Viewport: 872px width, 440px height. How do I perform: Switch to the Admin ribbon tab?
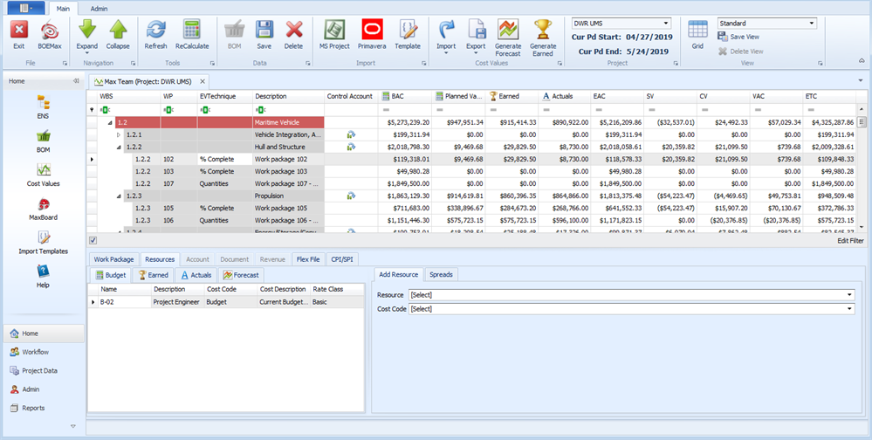[100, 8]
